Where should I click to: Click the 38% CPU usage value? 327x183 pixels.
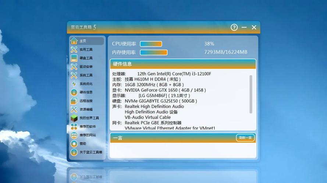pyautogui.click(x=209, y=44)
